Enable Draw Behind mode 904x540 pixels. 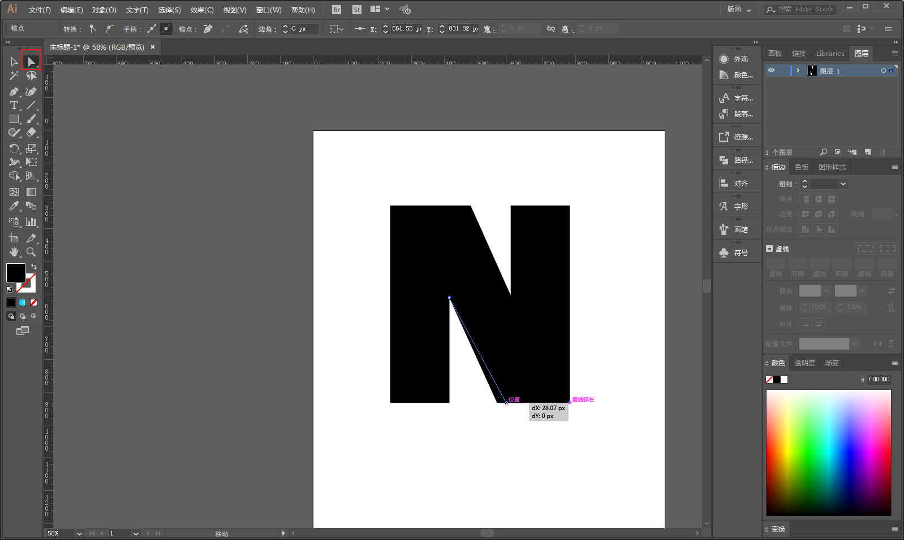[x=22, y=316]
